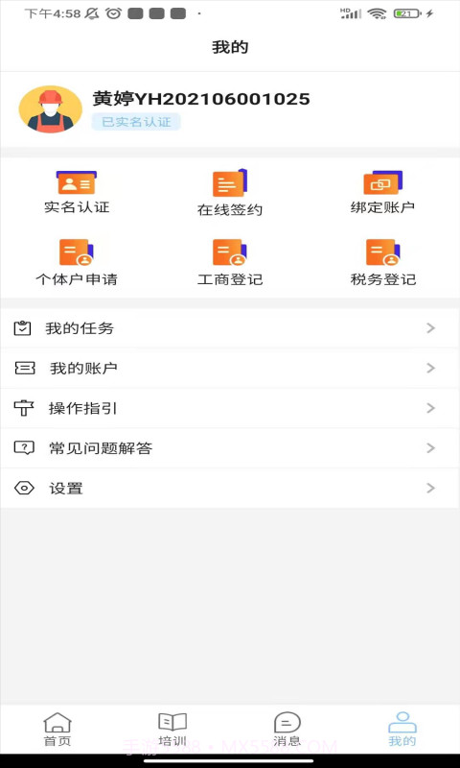The height and width of the screenshot is (768, 460).
Task: Tap the signpost icon beside 操作指引
Action: click(x=23, y=408)
